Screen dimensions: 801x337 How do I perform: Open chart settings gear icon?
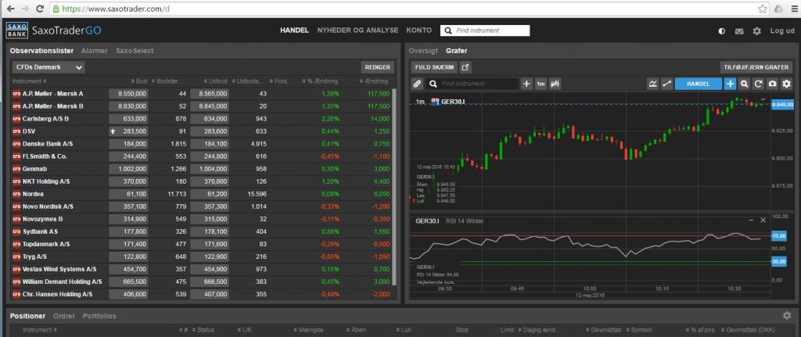tap(787, 84)
